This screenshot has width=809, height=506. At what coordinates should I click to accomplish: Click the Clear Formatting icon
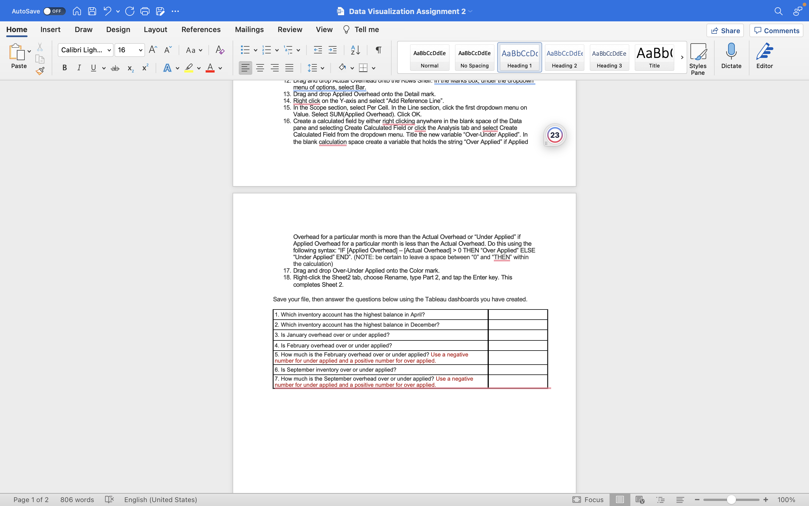click(220, 50)
